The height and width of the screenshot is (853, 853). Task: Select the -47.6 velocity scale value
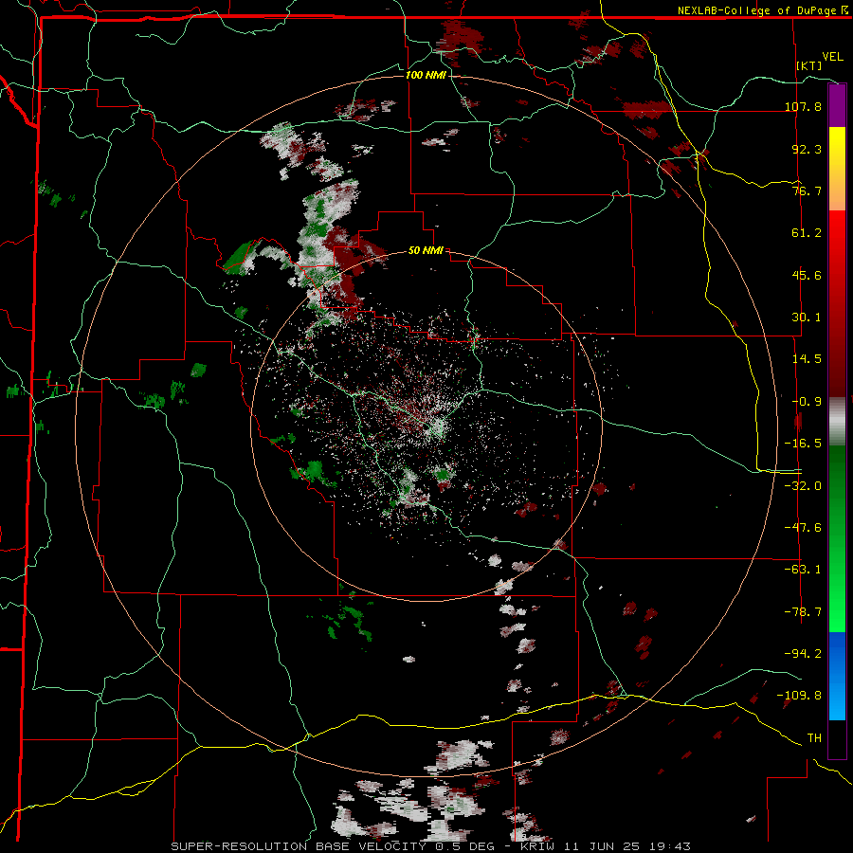pyautogui.click(x=804, y=528)
